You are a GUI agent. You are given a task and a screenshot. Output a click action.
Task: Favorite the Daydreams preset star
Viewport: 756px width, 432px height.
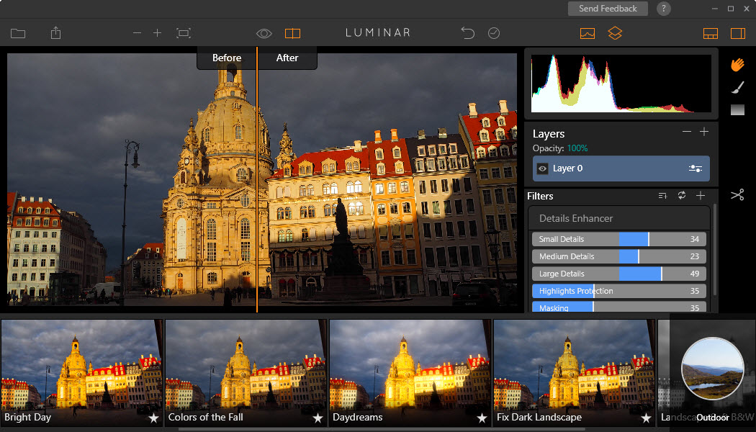point(482,418)
